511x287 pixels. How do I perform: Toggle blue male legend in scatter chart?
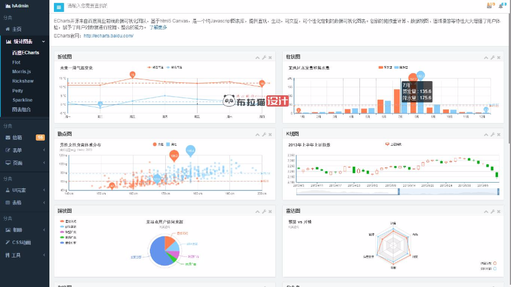point(171,144)
